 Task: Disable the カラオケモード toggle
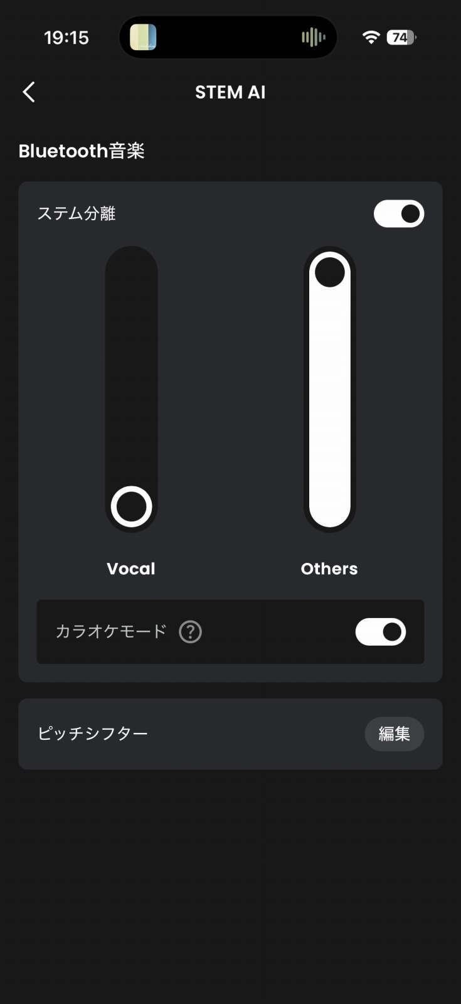[381, 632]
